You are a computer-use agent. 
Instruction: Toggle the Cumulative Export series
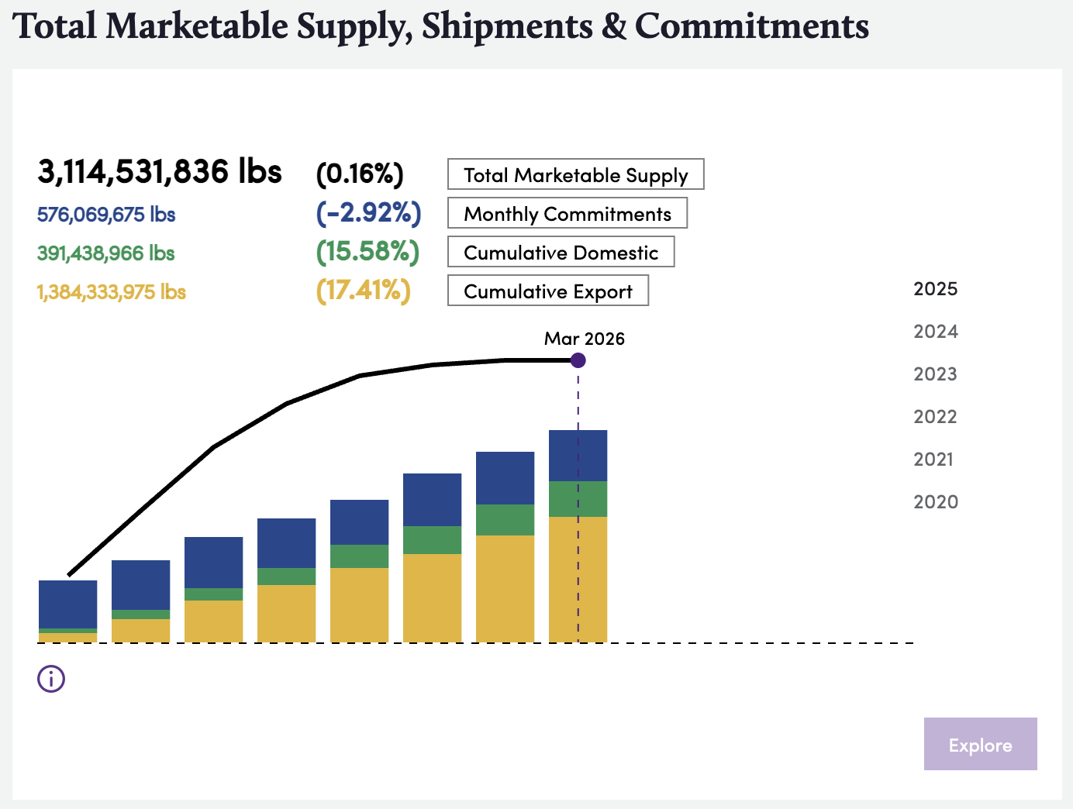pyautogui.click(x=548, y=291)
